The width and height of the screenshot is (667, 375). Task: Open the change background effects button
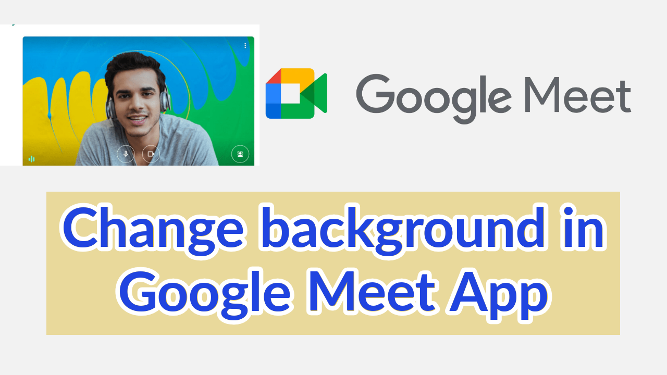[x=240, y=154]
